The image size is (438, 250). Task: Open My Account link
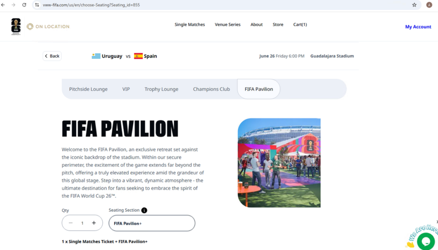click(x=418, y=27)
